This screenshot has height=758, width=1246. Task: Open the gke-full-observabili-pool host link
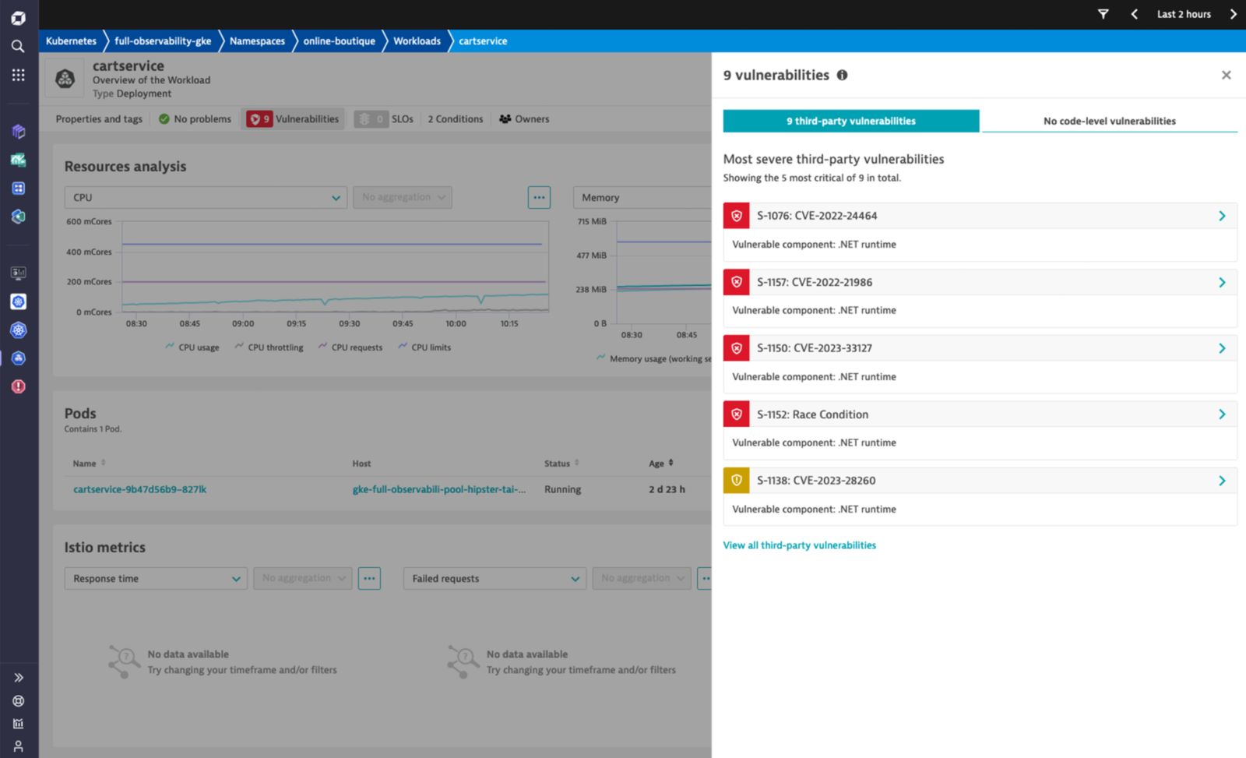tap(439, 489)
